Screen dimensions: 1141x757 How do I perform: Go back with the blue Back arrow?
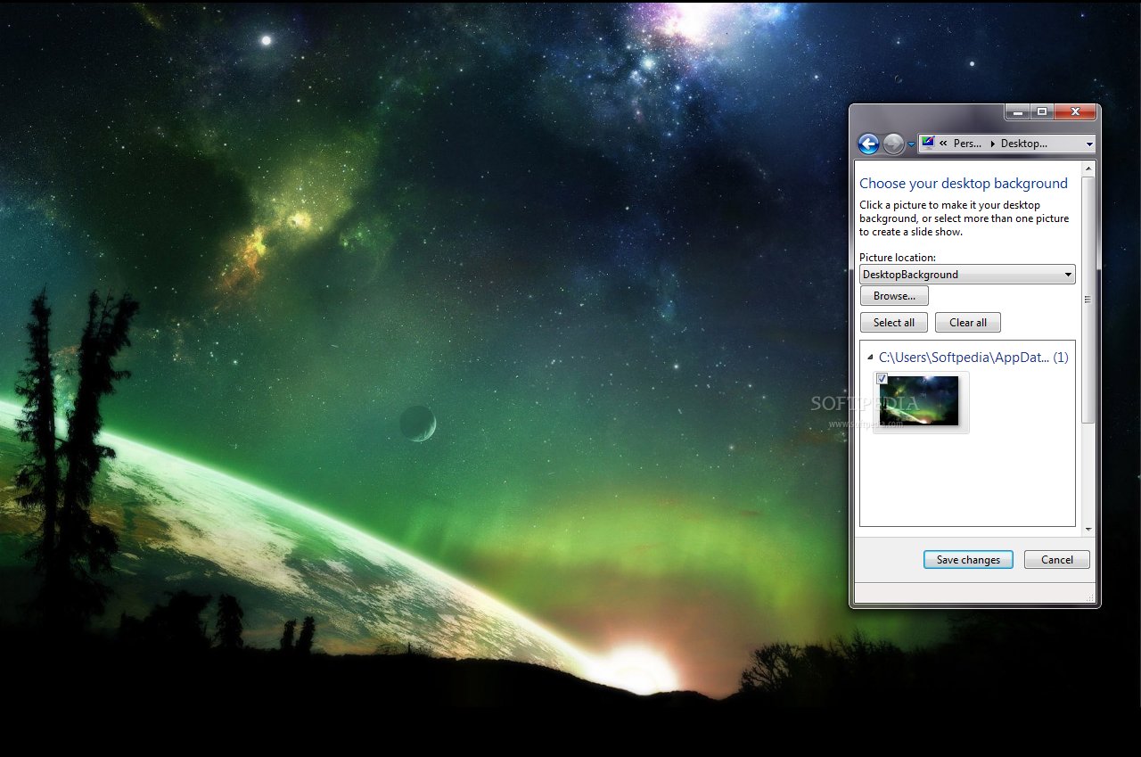click(868, 144)
